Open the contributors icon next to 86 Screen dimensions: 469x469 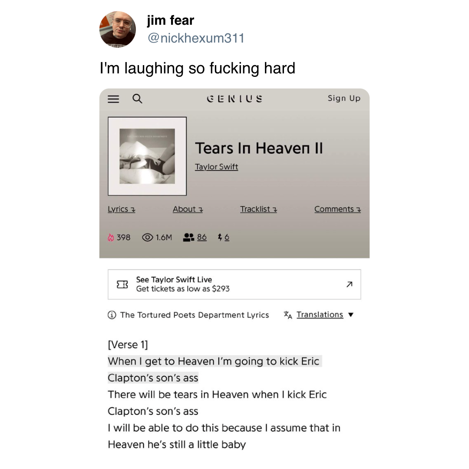tap(188, 238)
